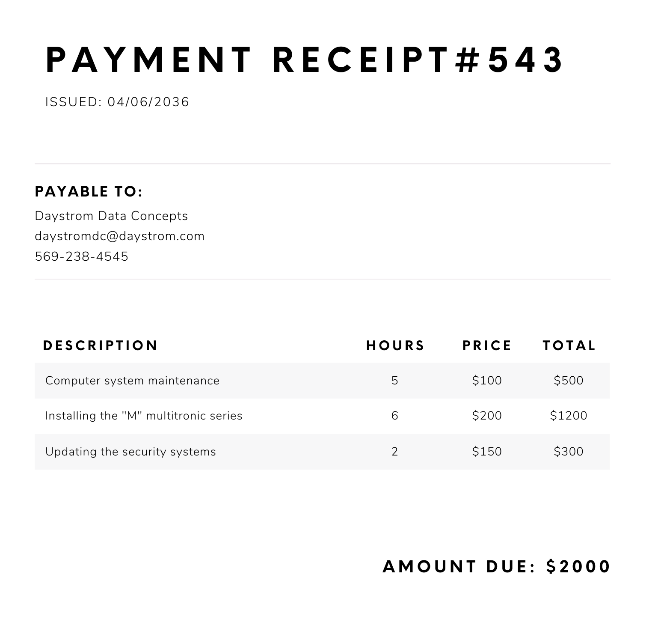Select the Price column header
The width and height of the screenshot is (661, 640).
coord(487,345)
